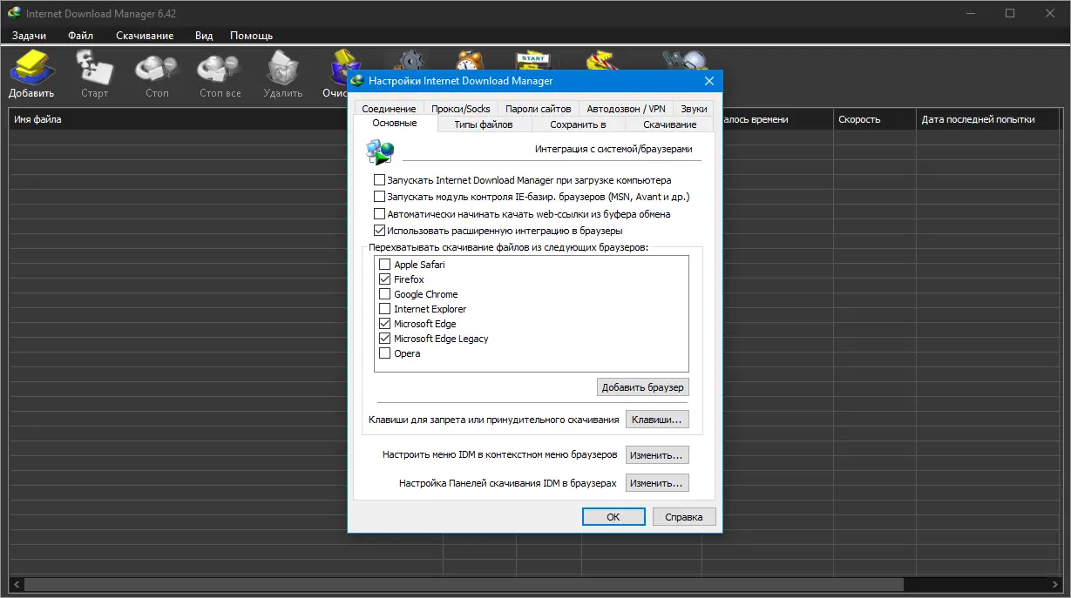Image resolution: width=1071 pixels, height=598 pixels.
Task: Check the Internet Explorer browser box
Action: tap(384, 309)
